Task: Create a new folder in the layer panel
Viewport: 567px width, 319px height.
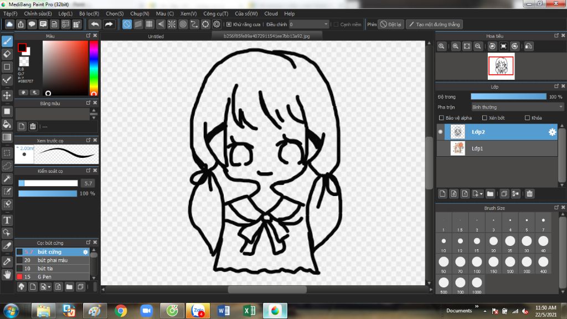Action: [x=490, y=194]
